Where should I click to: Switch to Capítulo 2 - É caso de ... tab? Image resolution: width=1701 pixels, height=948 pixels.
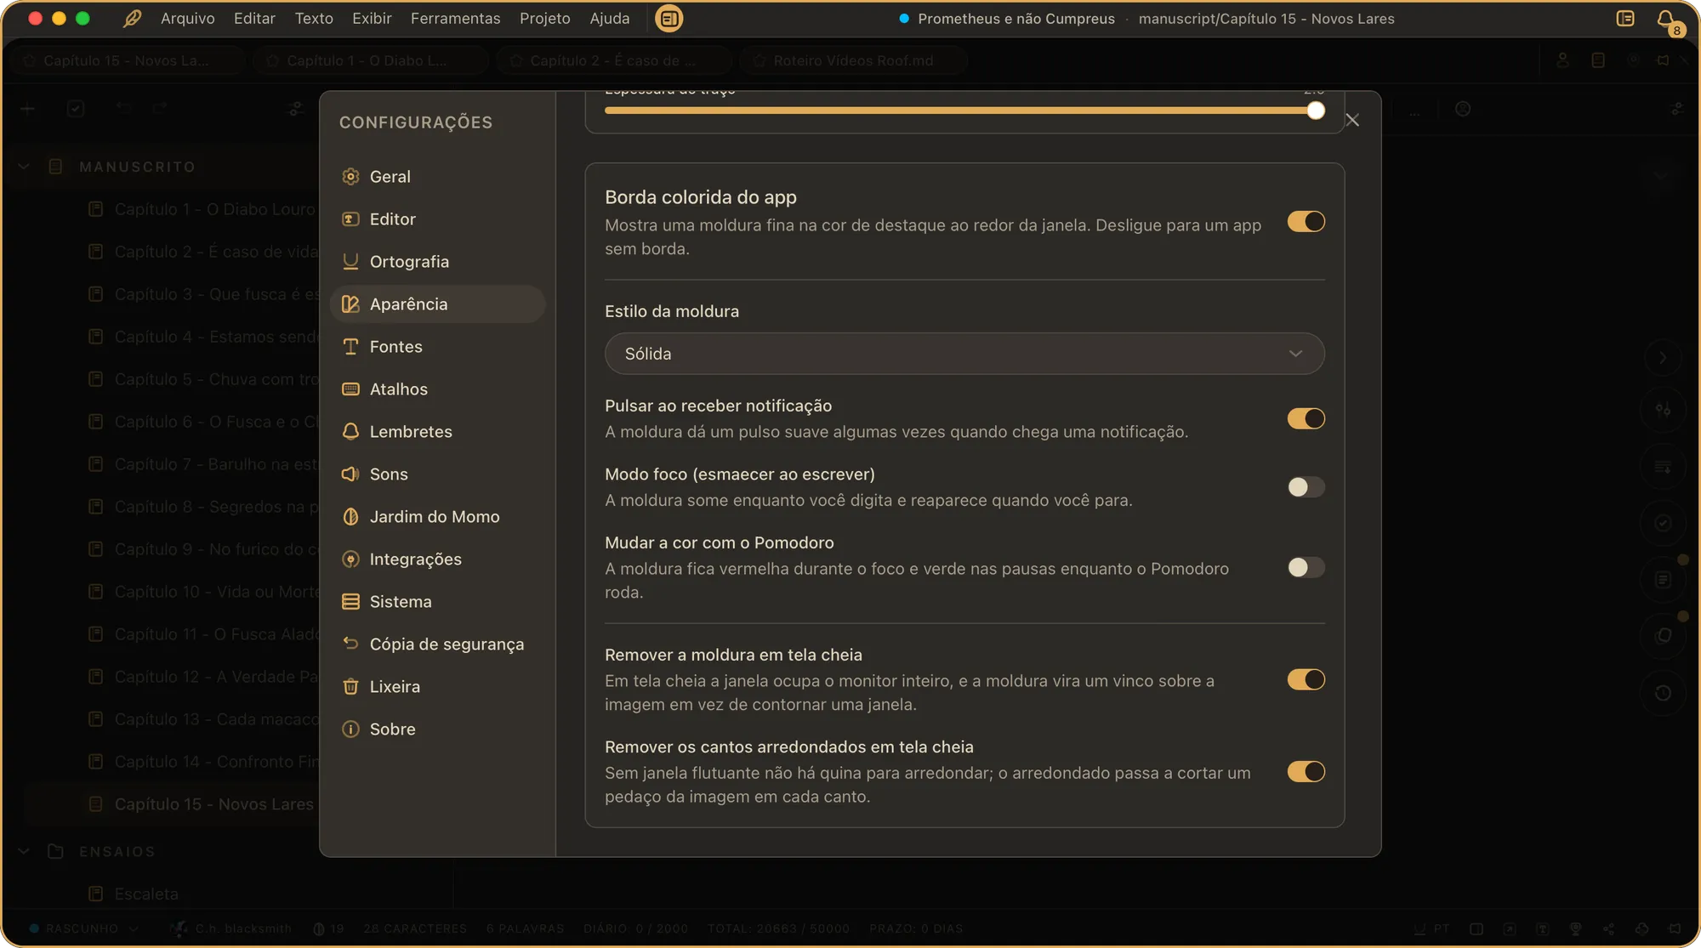tap(612, 60)
